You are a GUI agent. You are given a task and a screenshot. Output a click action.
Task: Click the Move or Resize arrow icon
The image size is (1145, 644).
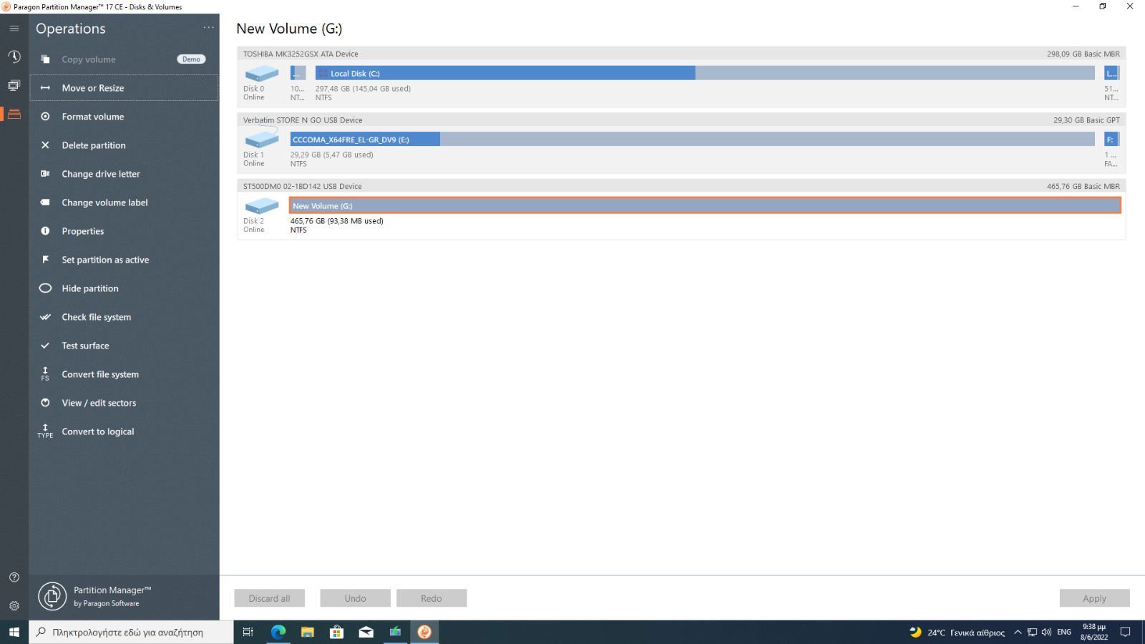[45, 88]
